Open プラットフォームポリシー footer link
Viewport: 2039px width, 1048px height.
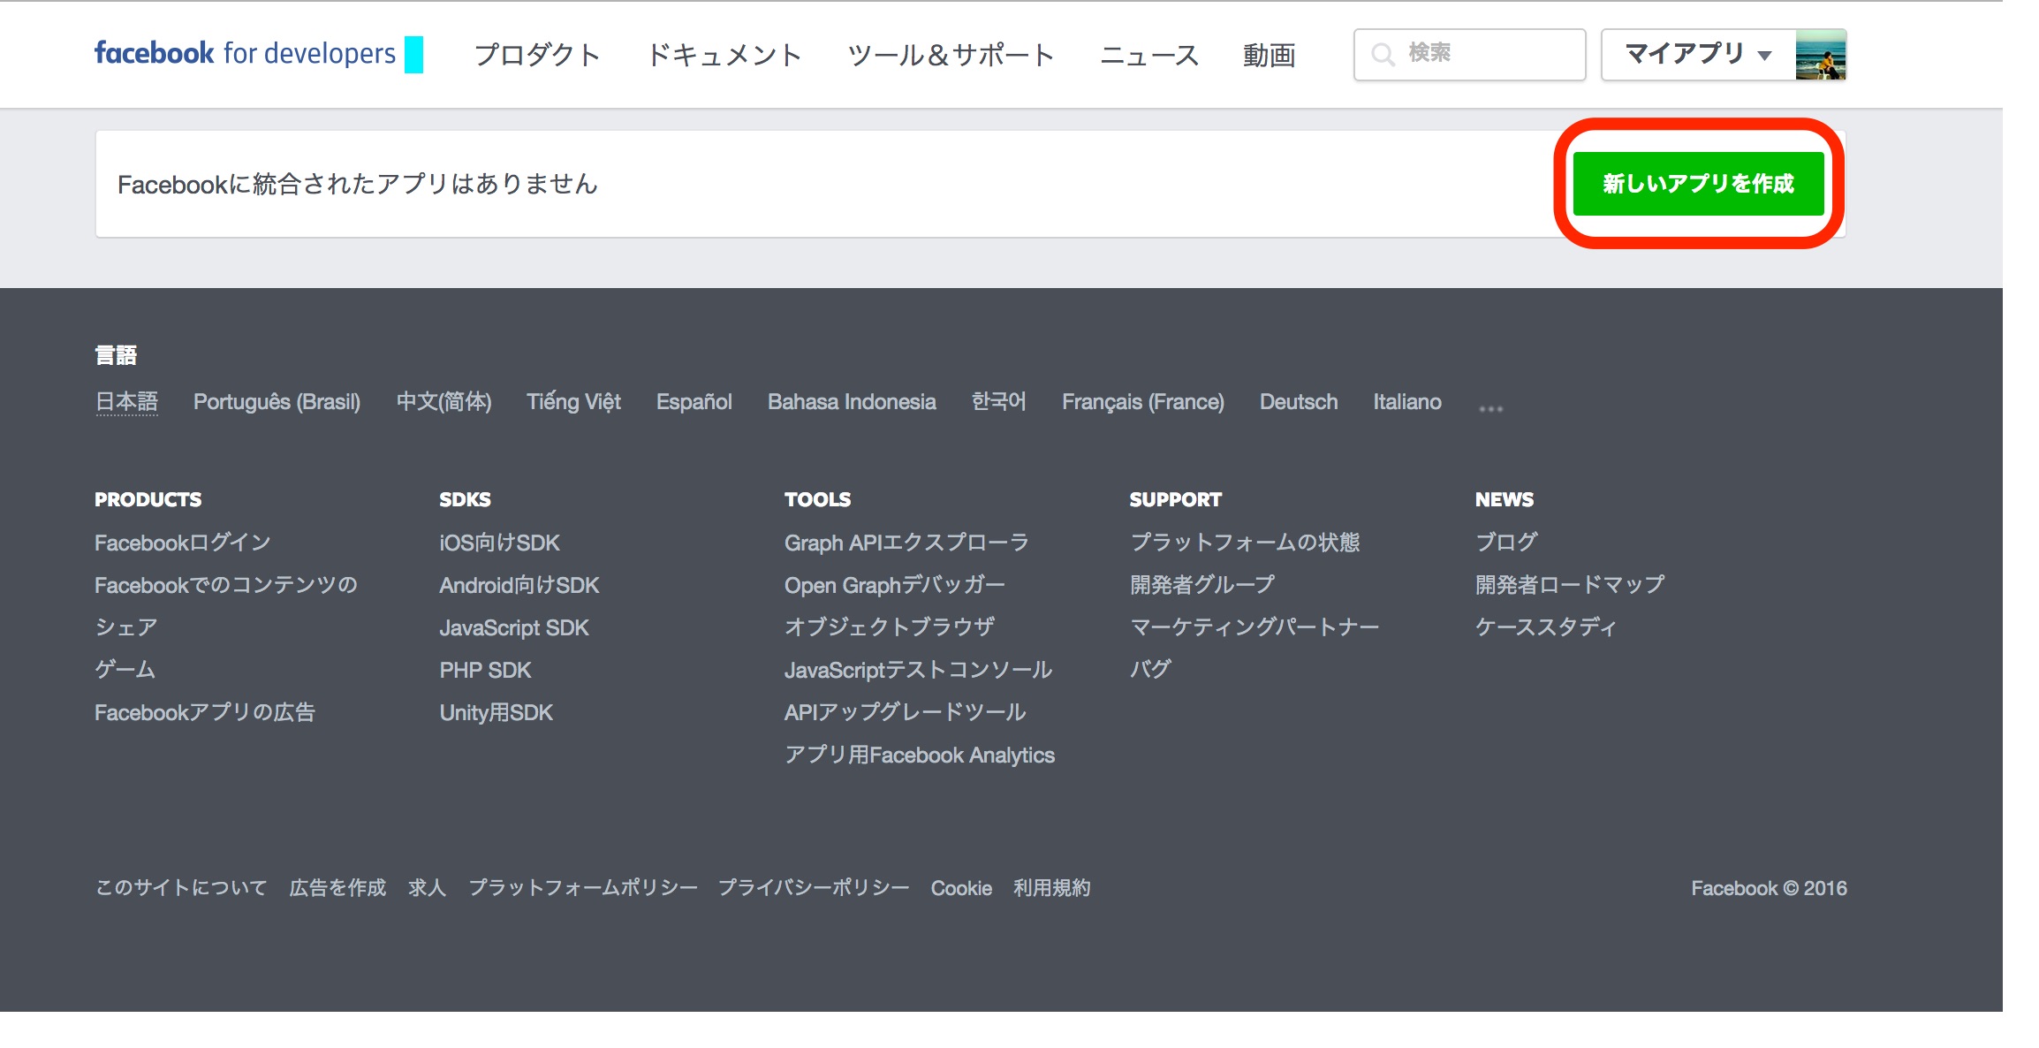(x=583, y=888)
